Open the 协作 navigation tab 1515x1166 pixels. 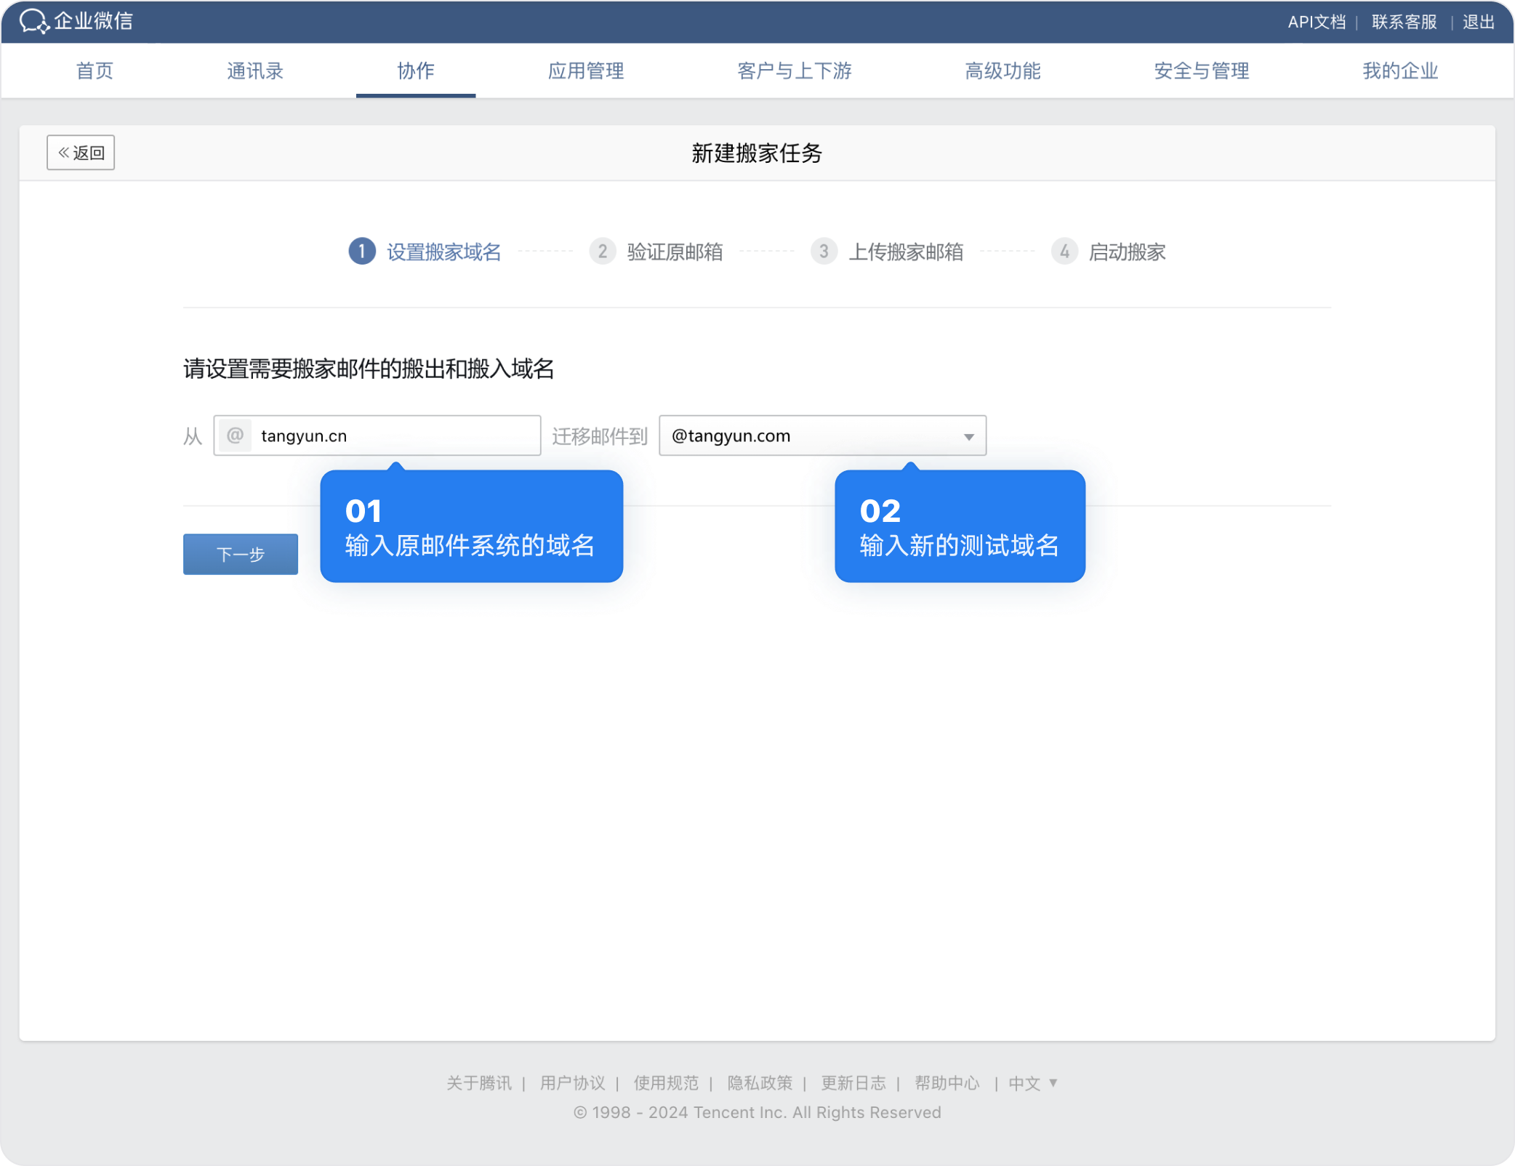click(x=416, y=71)
